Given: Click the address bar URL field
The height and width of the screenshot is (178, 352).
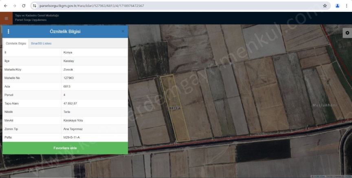Looking at the screenshot, I should point(163,6).
